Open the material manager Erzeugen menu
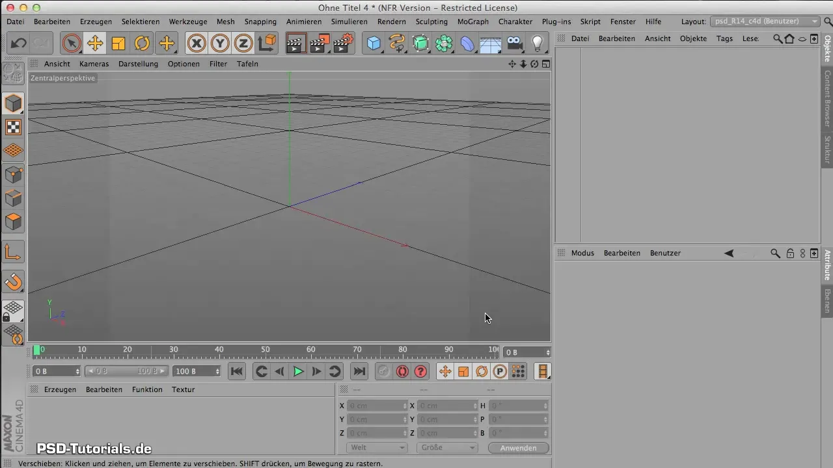The width and height of the screenshot is (833, 468). (60, 389)
